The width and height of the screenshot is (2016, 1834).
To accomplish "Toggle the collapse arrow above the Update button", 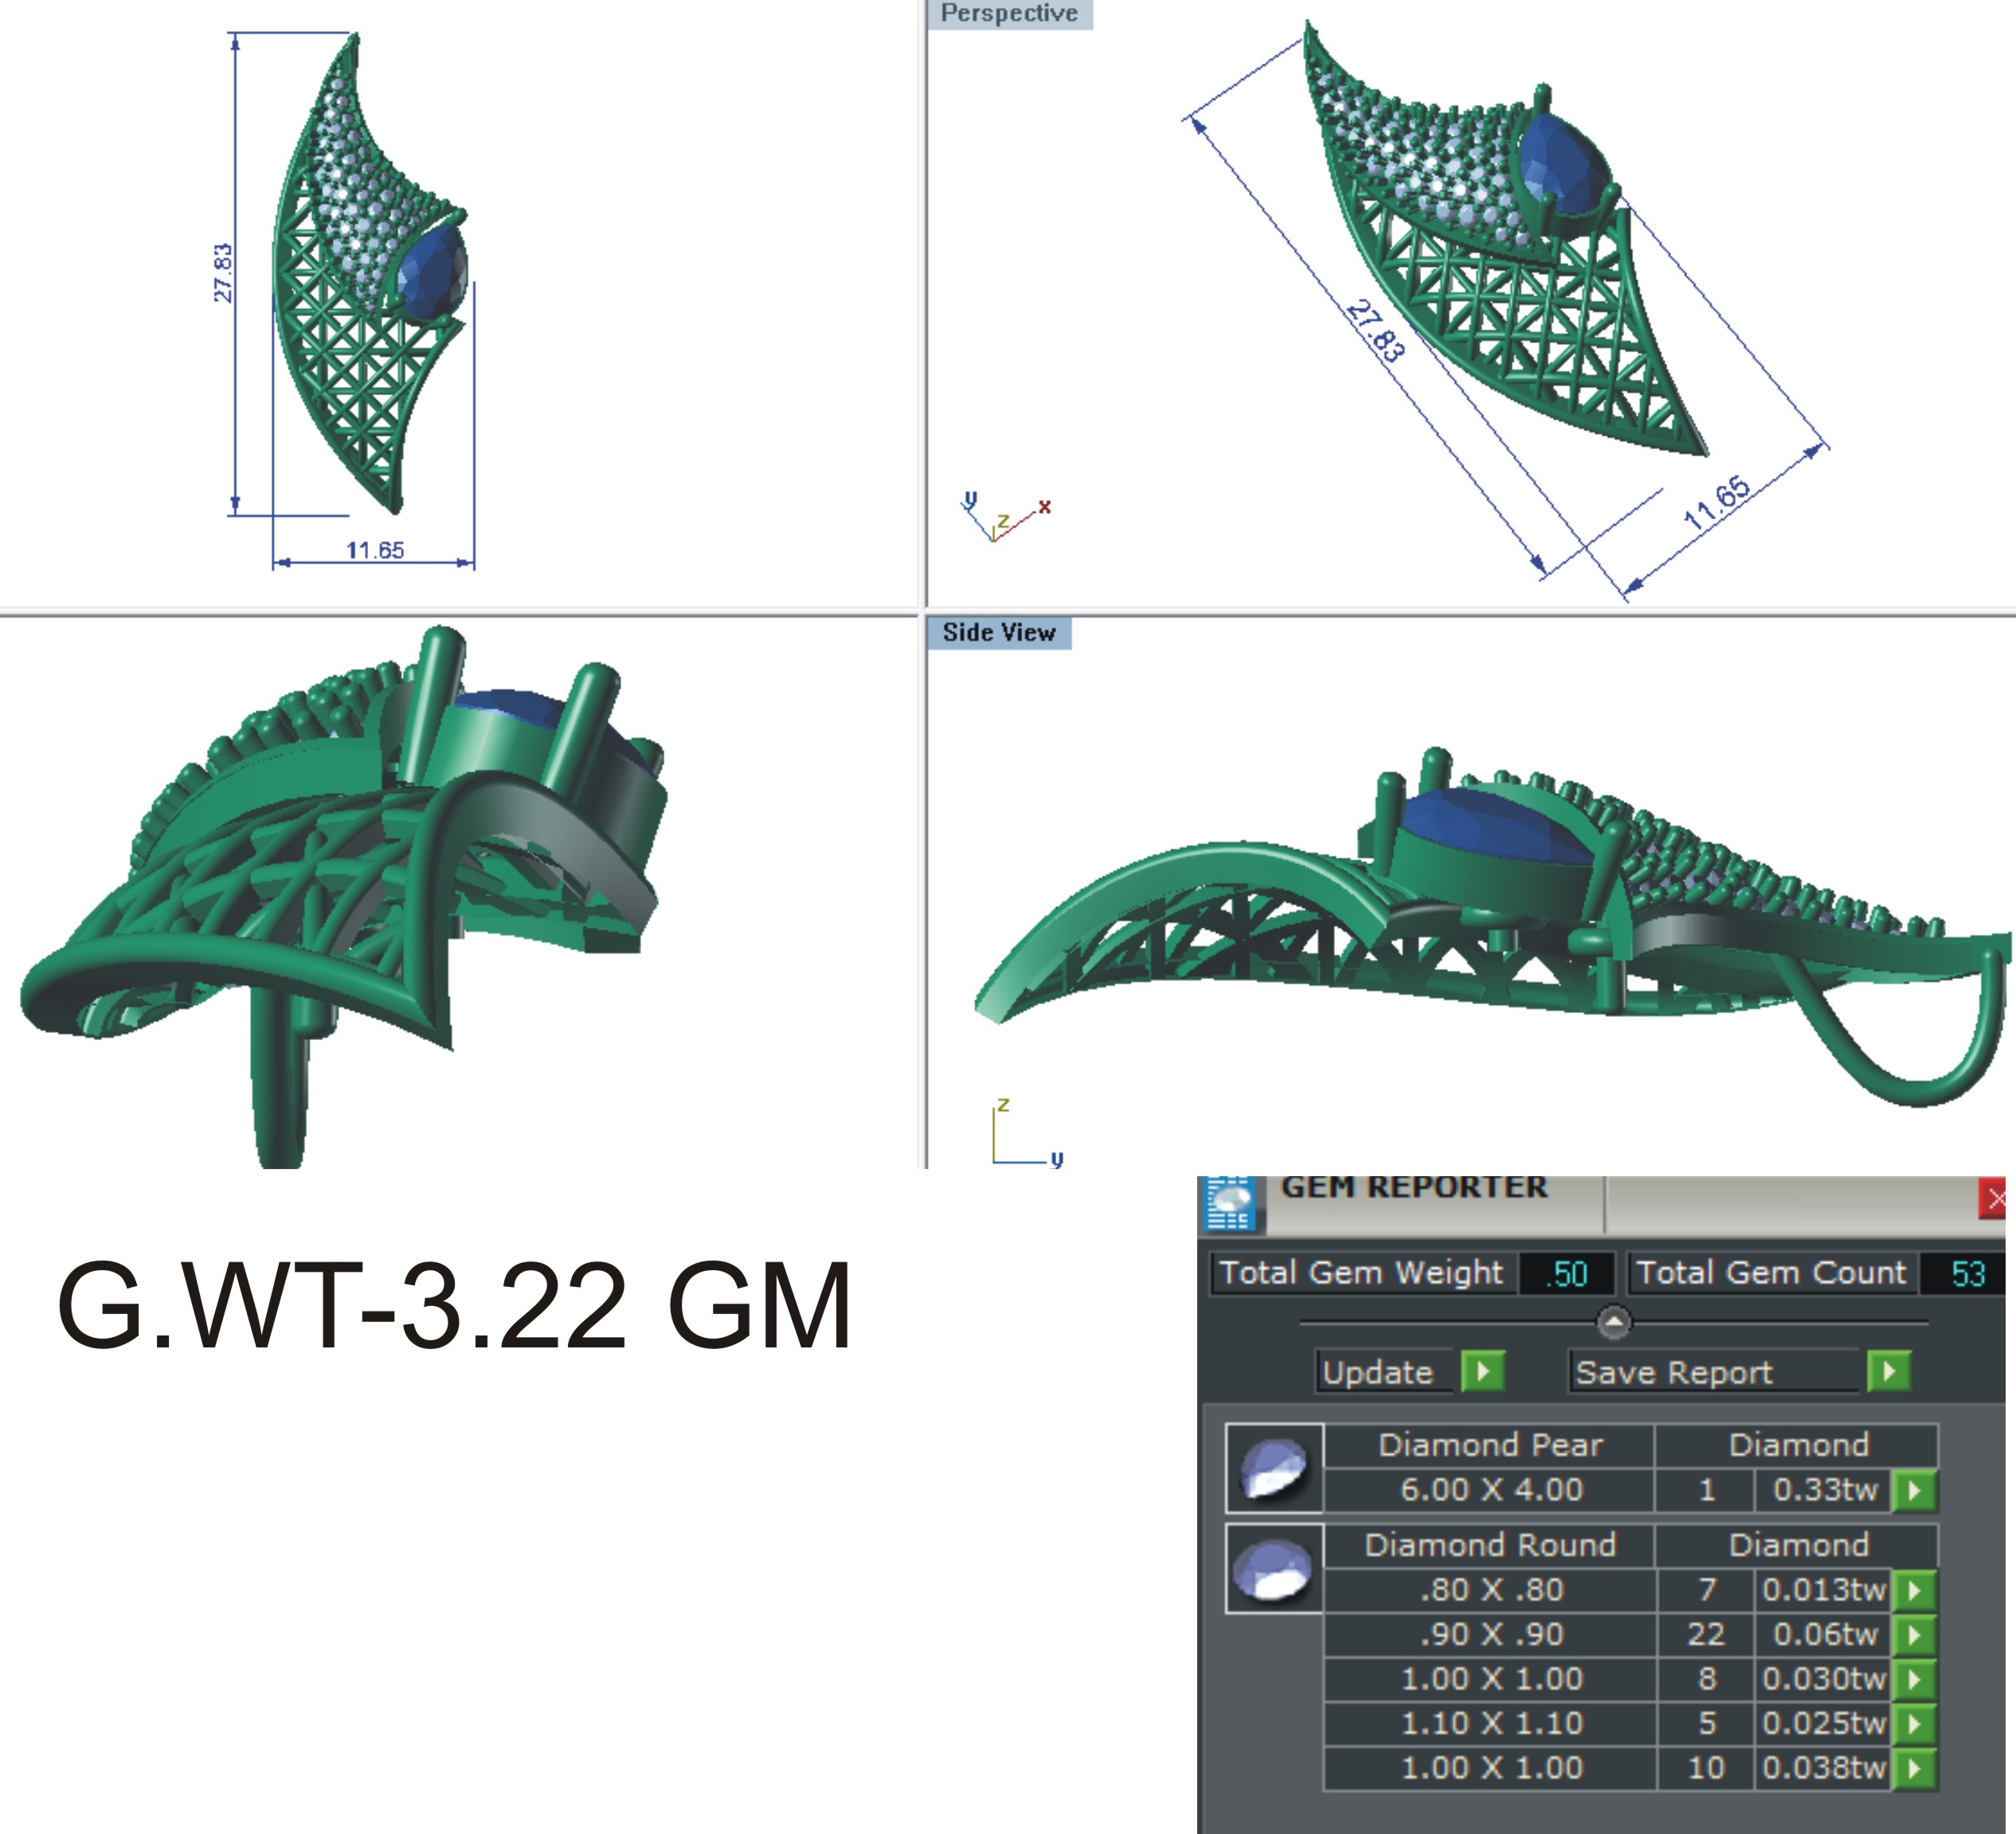I will (x=1614, y=1321).
